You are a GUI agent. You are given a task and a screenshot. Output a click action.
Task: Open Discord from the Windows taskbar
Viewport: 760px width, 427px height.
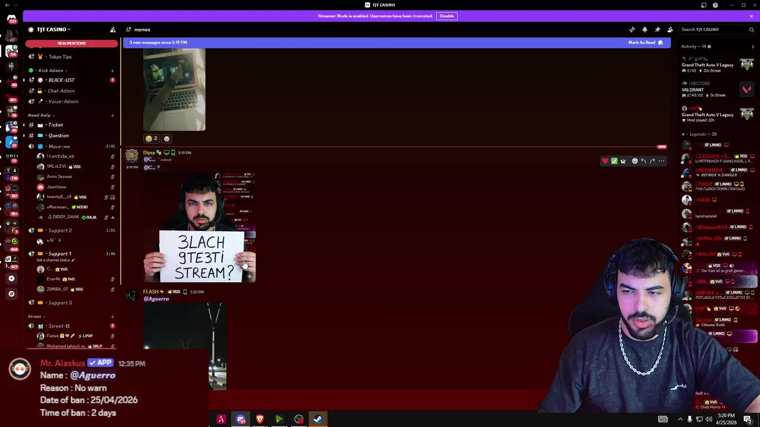(x=240, y=419)
